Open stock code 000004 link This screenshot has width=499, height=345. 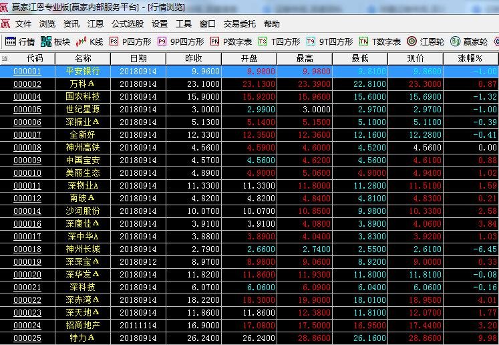pyautogui.click(x=27, y=97)
